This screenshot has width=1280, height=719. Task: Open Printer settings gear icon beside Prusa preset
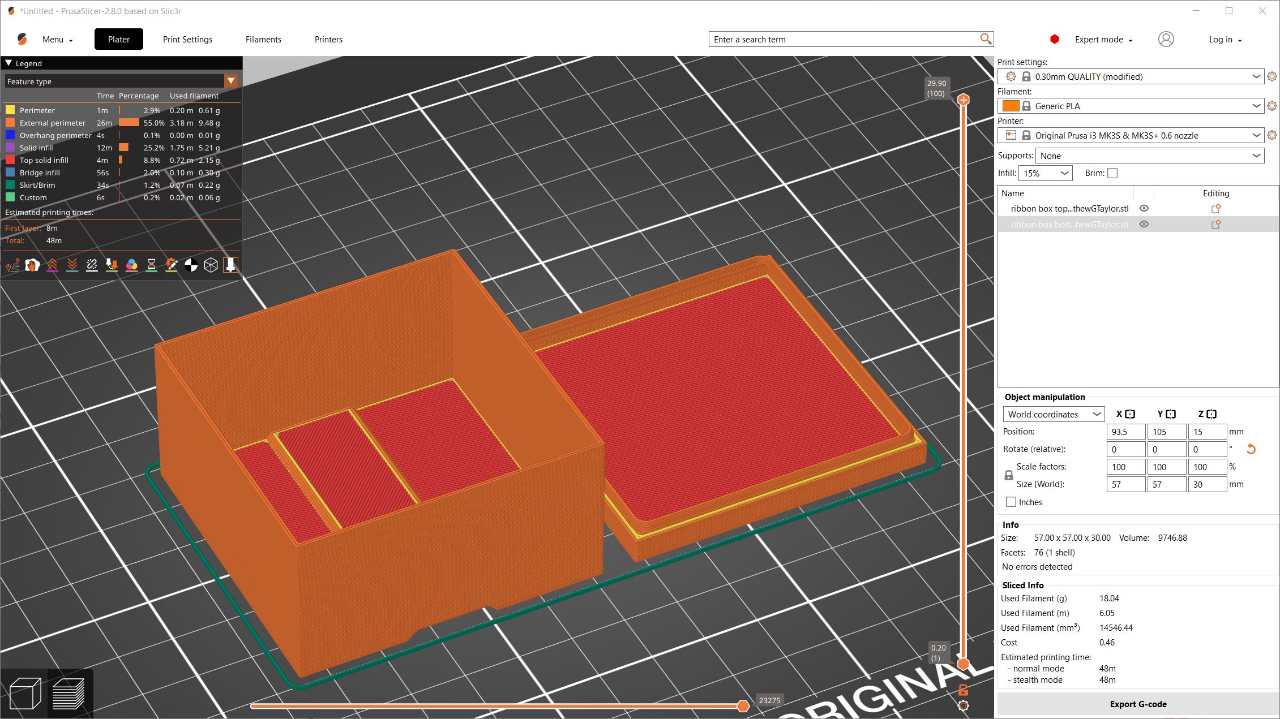[1272, 135]
